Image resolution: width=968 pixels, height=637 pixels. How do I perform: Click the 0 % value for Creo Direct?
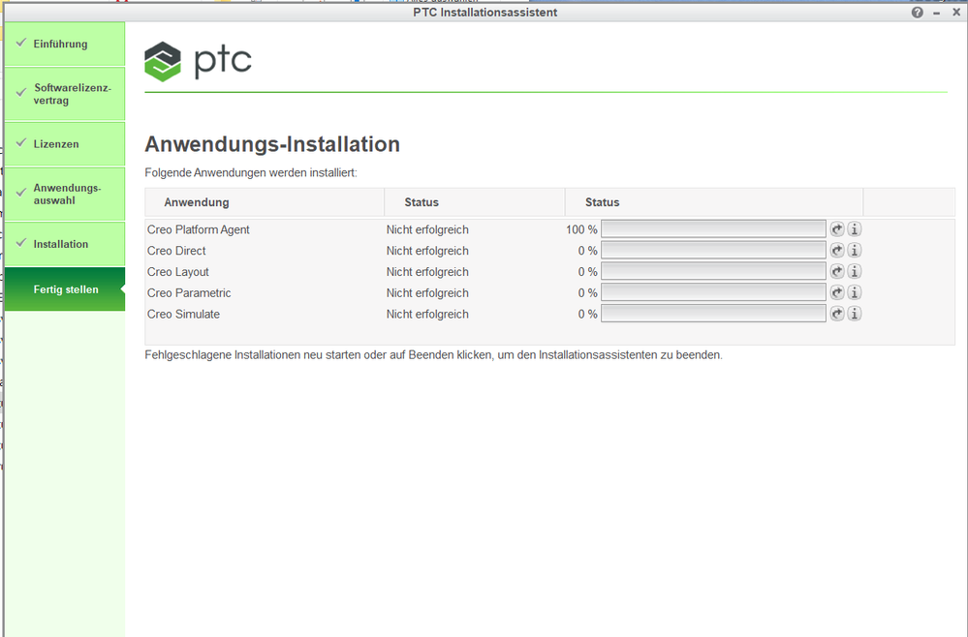pyautogui.click(x=588, y=251)
